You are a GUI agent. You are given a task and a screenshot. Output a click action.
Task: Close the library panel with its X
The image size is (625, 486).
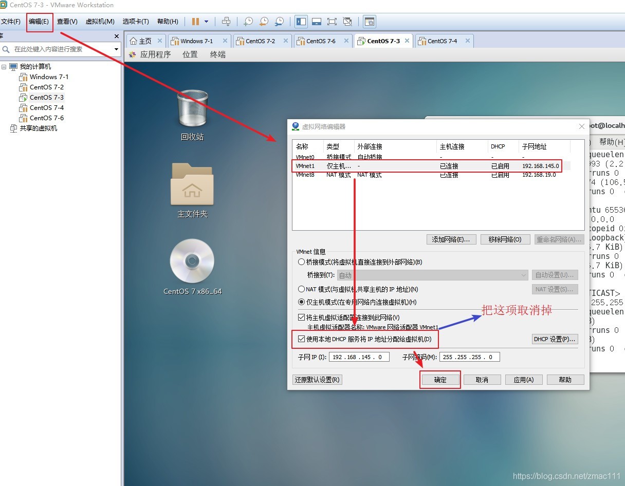pos(117,36)
